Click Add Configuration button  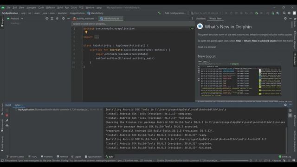click(x=175, y=13)
